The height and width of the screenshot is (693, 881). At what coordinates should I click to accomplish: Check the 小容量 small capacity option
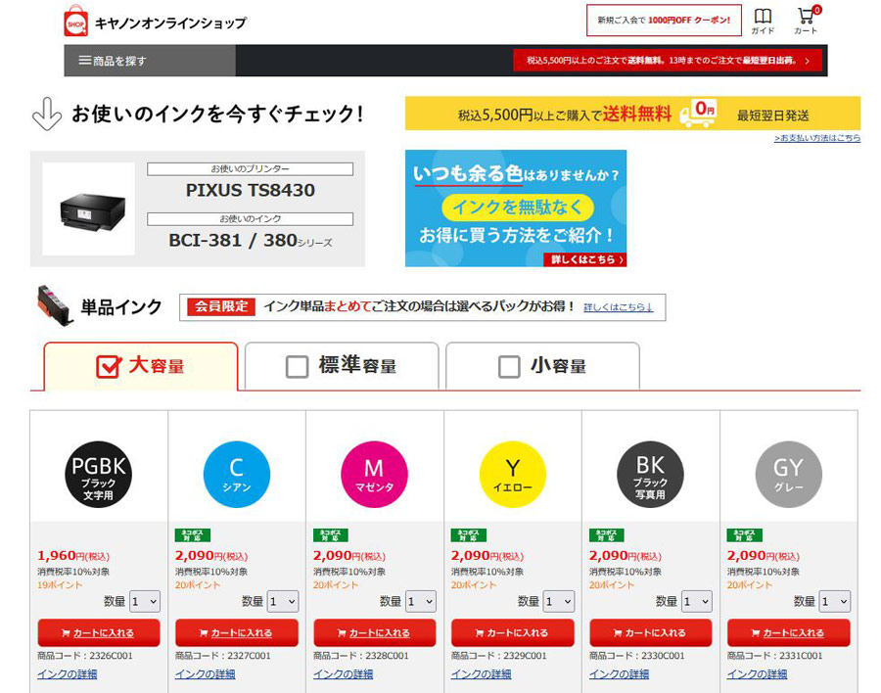click(x=509, y=367)
